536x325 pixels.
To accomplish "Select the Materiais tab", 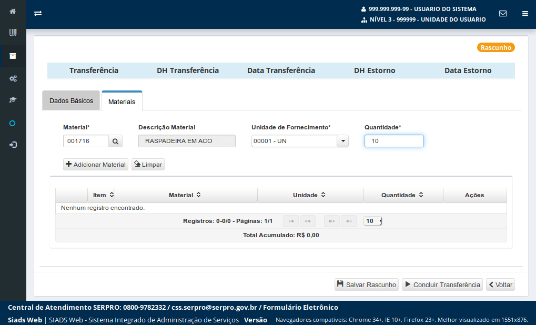I will (x=122, y=101).
